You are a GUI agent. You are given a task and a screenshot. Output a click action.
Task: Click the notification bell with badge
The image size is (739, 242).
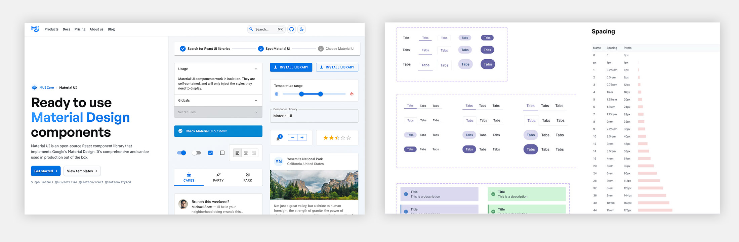(279, 138)
